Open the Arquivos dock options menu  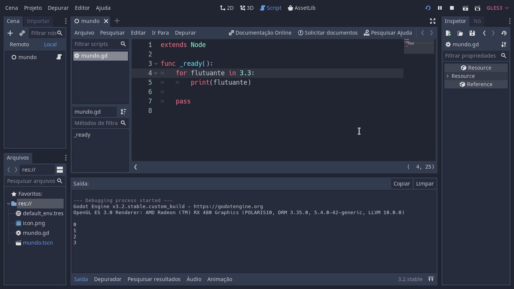tap(65, 158)
